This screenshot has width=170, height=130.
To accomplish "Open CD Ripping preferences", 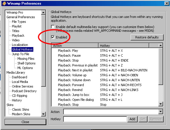I will tap(19, 96).
